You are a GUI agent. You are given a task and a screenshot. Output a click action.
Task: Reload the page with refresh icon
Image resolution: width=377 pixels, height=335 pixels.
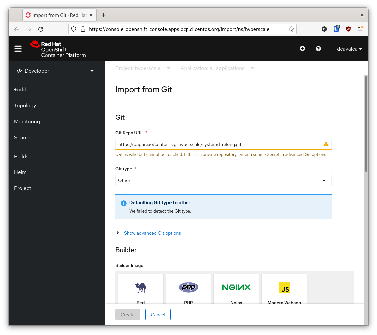coord(41,29)
